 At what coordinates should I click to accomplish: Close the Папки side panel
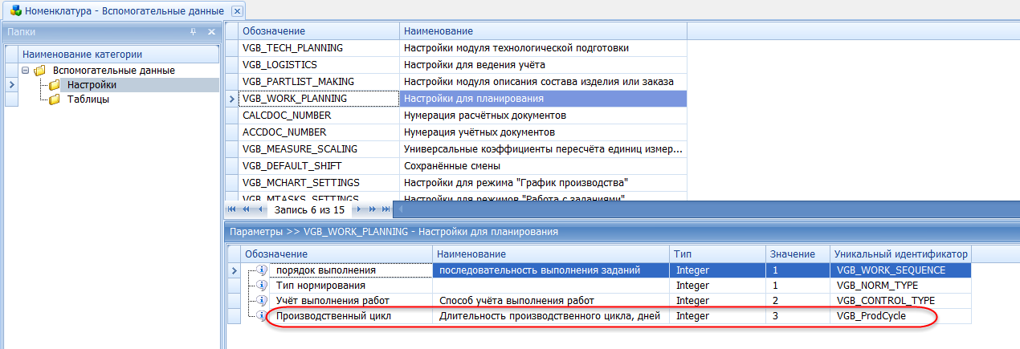(211, 31)
